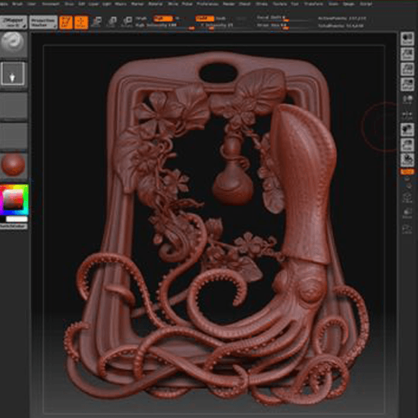
Task: Activate the Scale transform mode in top shelf
Action: click(x=110, y=22)
